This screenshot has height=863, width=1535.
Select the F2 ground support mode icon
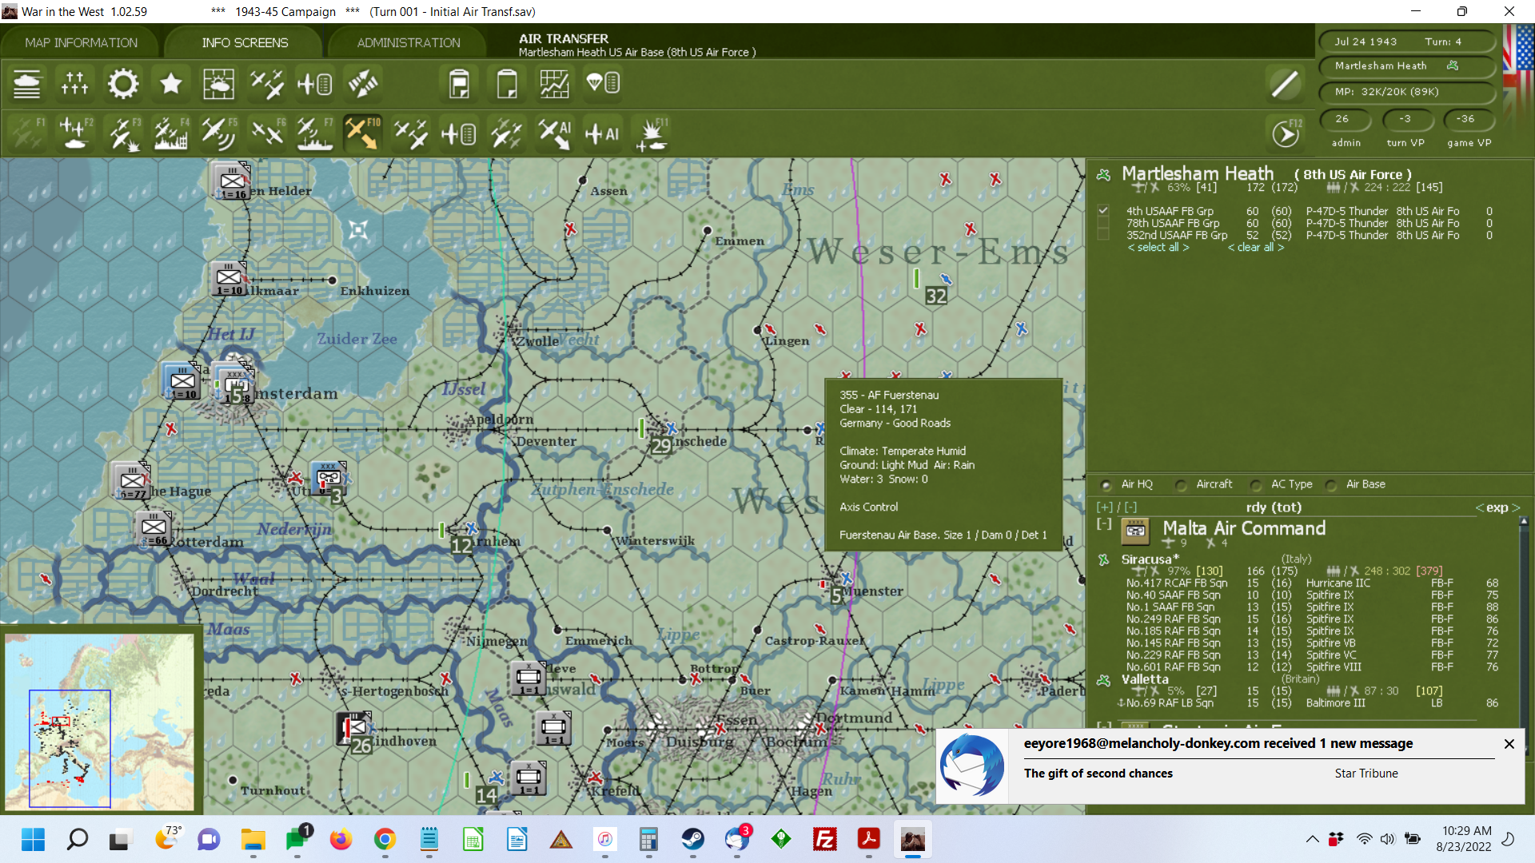point(75,133)
